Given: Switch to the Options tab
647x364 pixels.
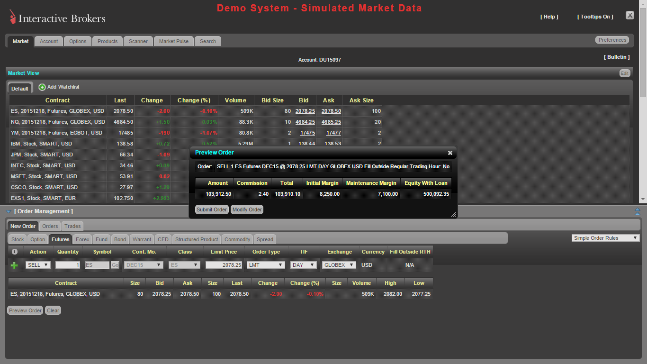Looking at the screenshot, I should click(78, 41).
